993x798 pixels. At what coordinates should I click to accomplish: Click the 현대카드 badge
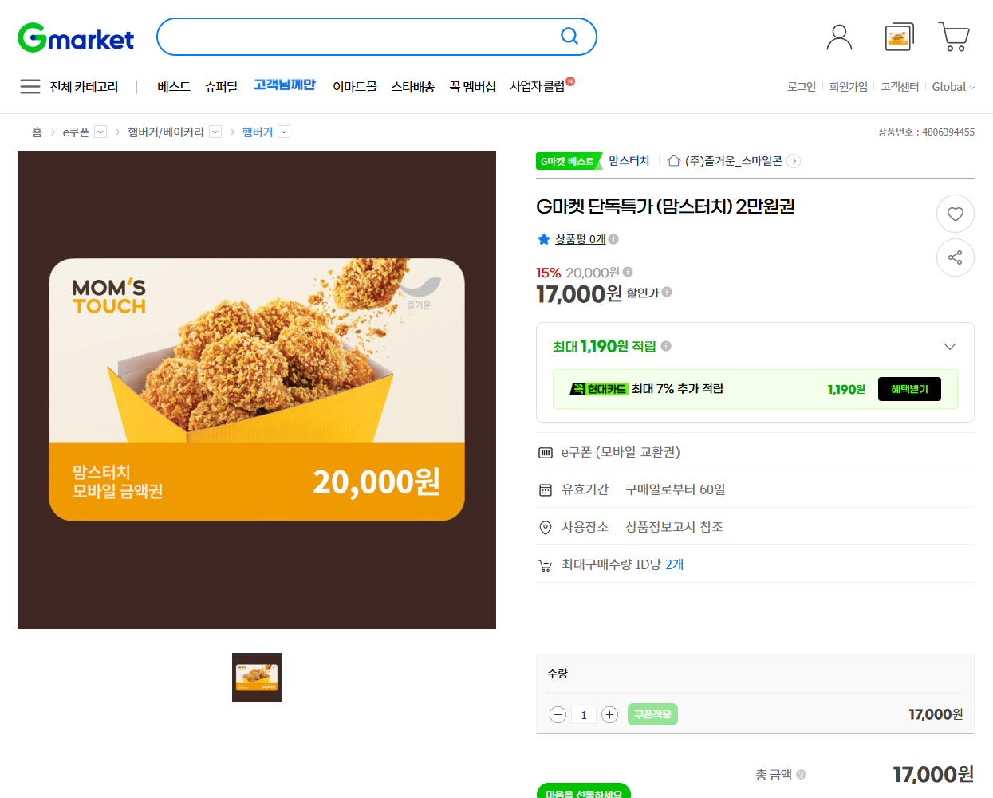click(599, 389)
